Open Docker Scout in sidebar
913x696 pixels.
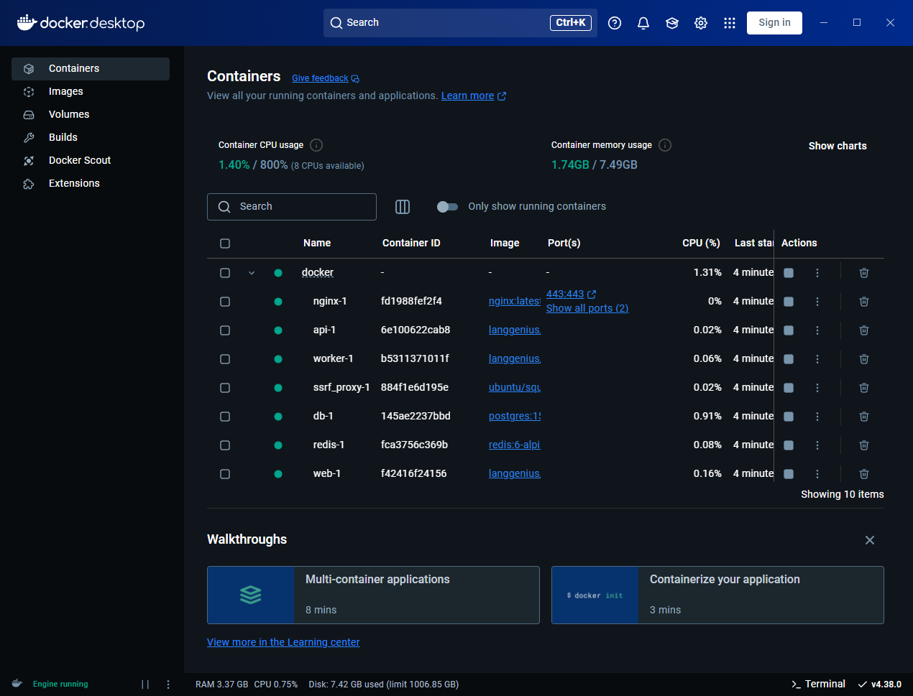[91, 161]
